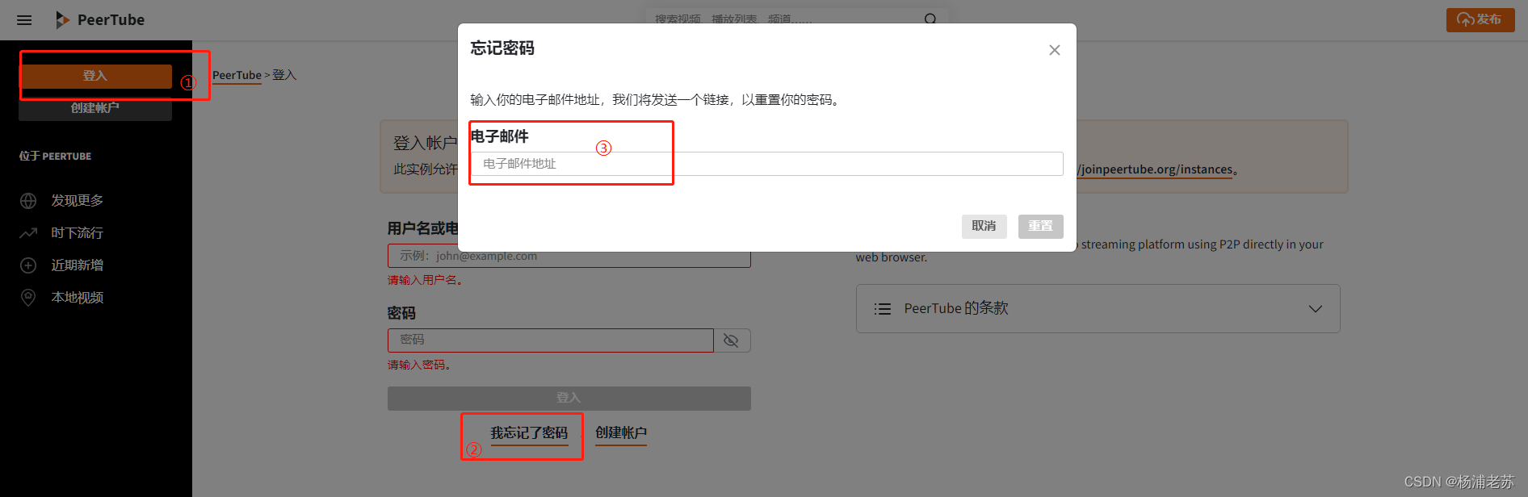Screen dimensions: 1528x497
Task: Click the 忘记密码 dialog title
Action: (x=502, y=48)
